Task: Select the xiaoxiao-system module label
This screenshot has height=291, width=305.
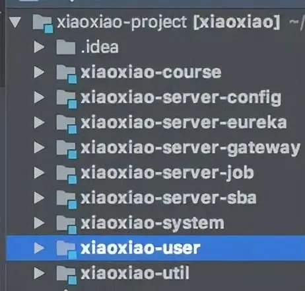Action: click(x=152, y=224)
